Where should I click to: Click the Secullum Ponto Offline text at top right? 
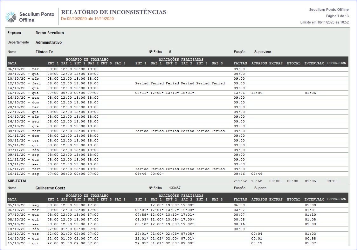[329, 10]
